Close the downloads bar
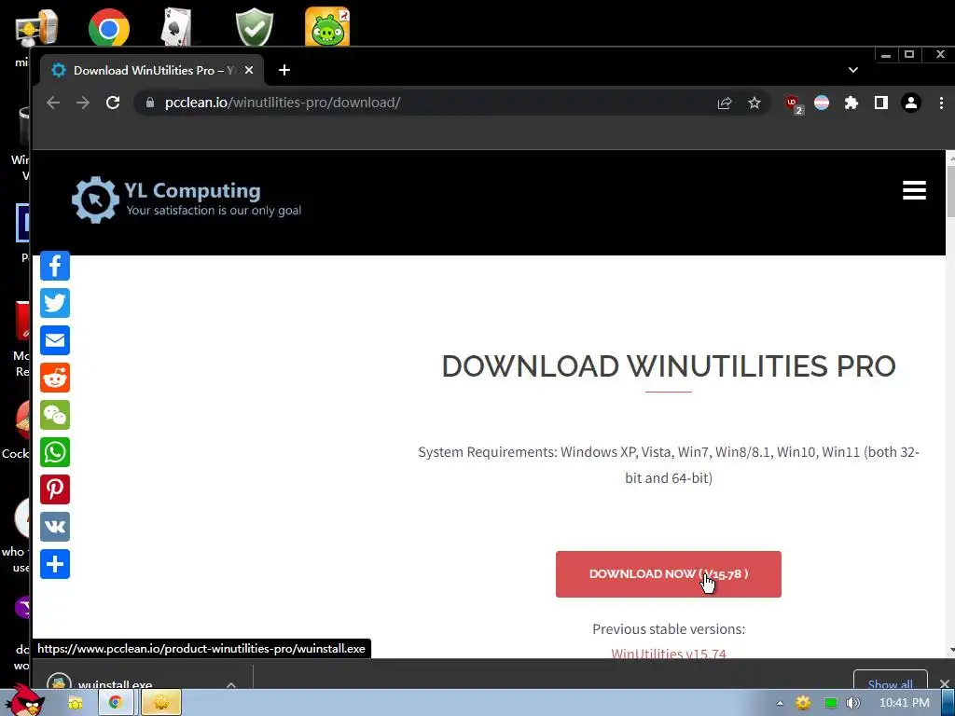This screenshot has height=716, width=955. [x=944, y=683]
